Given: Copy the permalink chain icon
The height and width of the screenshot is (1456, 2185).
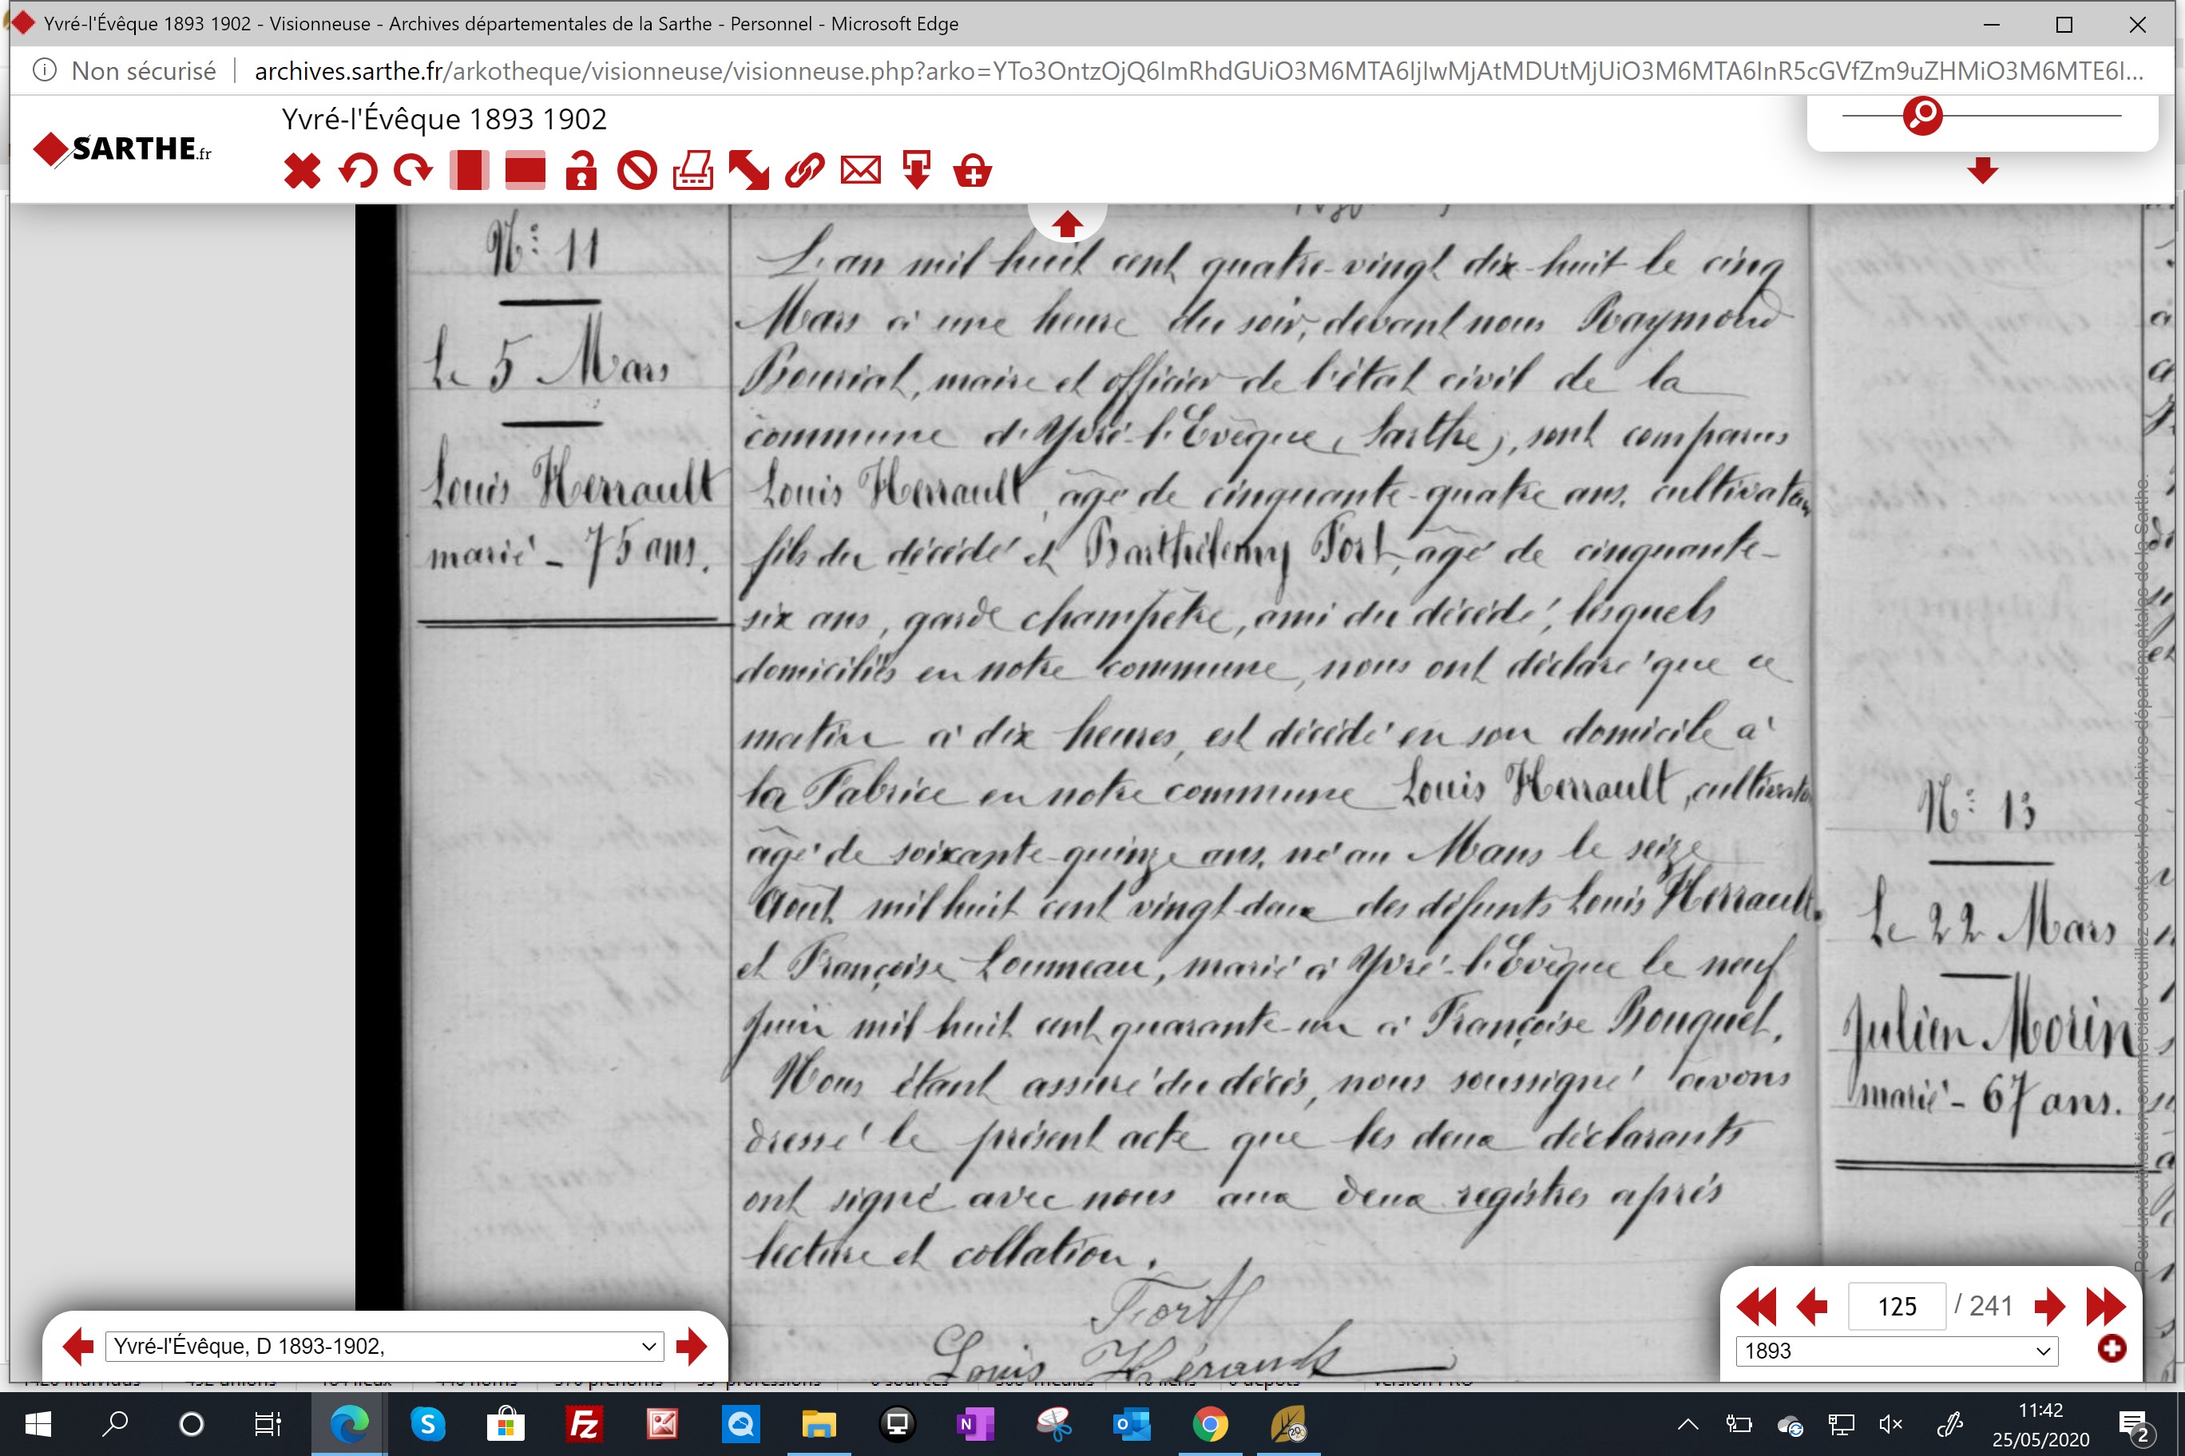Looking at the screenshot, I should click(804, 171).
